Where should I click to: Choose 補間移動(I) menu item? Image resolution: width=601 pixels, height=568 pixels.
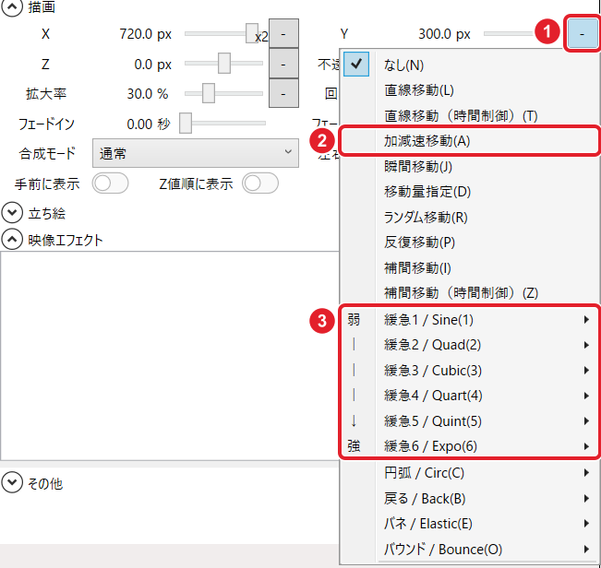(470, 267)
